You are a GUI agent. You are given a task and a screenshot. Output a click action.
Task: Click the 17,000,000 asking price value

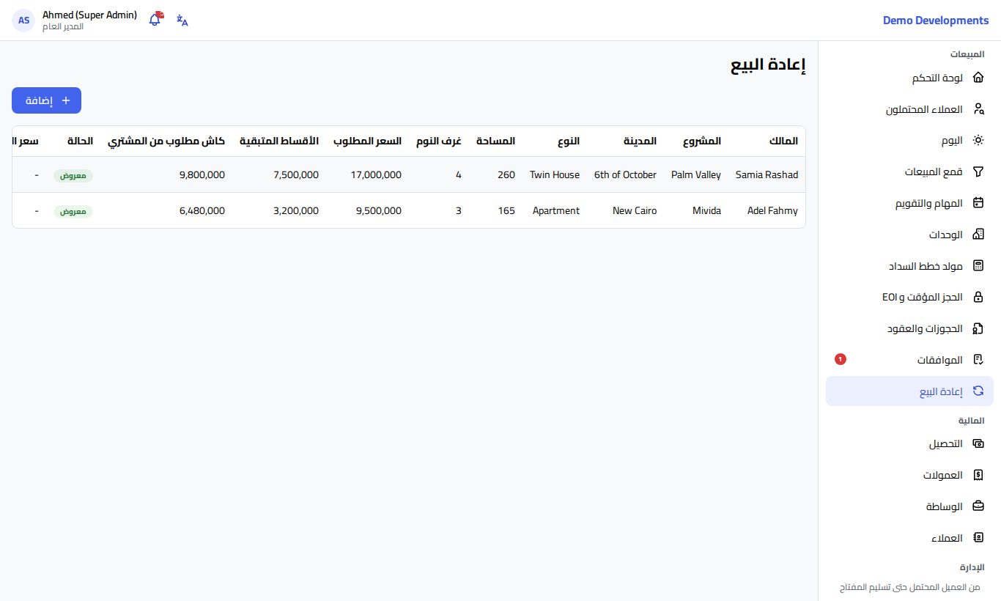pyautogui.click(x=376, y=174)
